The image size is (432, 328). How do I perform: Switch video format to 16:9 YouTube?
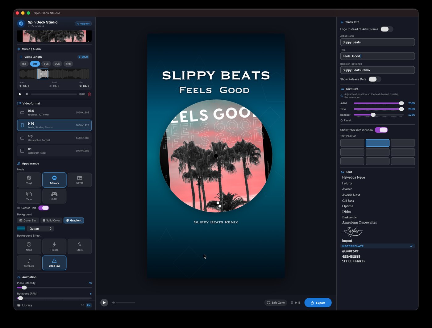click(x=54, y=112)
